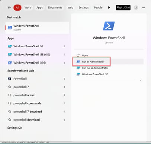
Task: Open the three-dot options menu
Action: [144, 7]
